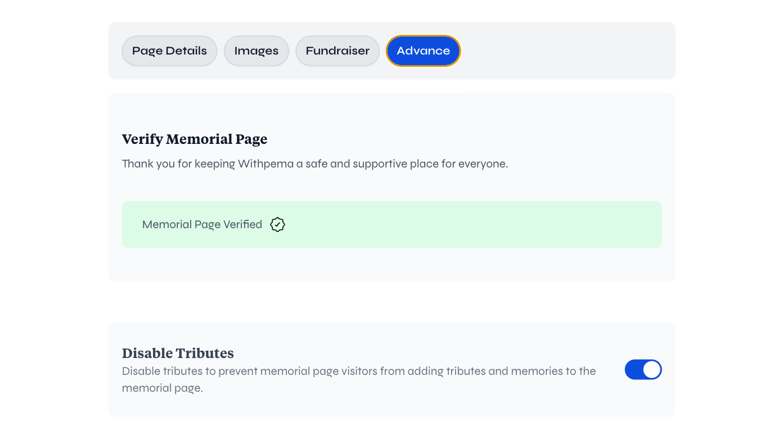Image resolution: width=783 pixels, height=444 pixels.
Task: Select the Advance tab
Action: (x=423, y=51)
